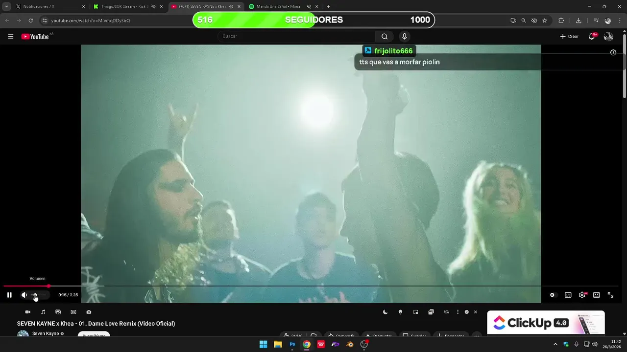The height and width of the screenshot is (352, 627).
Task: Click the lightbulb icon below the video
Action: coord(400,312)
